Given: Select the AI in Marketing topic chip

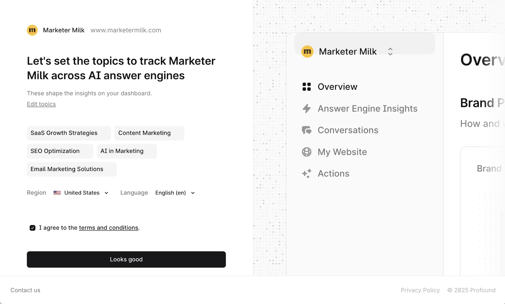Looking at the screenshot, I should tap(127, 151).
